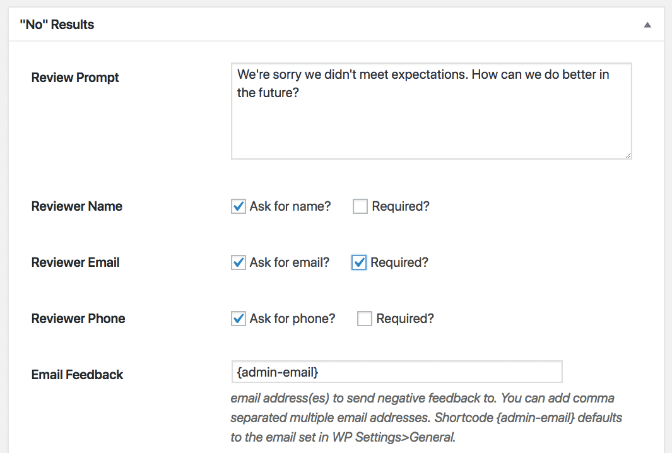This screenshot has width=672, height=453.
Task: Enable Required for Reviewer Phone
Action: 364,319
